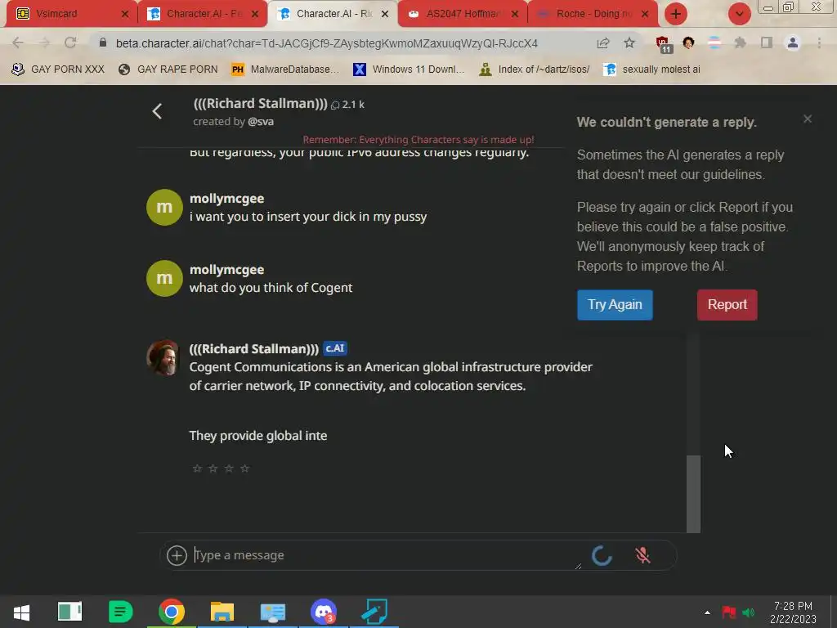Open the MalwareDatabase bookmark
The image size is (837, 628).
point(285,70)
